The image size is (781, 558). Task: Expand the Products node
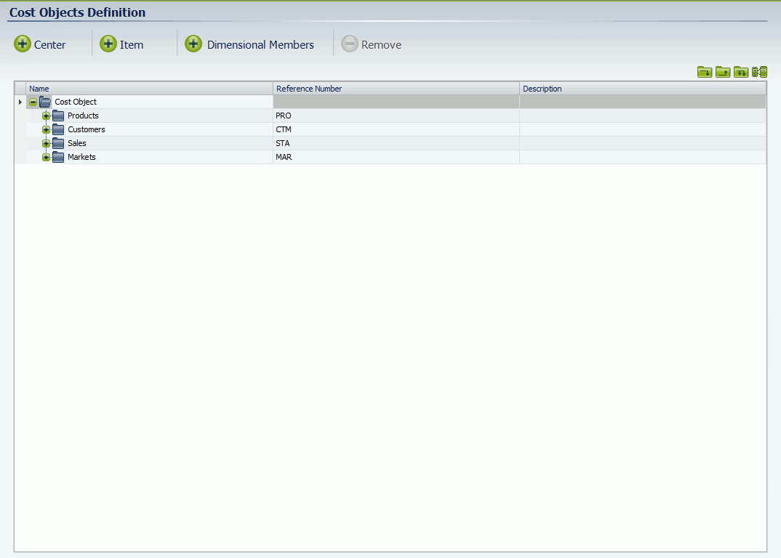pos(46,116)
